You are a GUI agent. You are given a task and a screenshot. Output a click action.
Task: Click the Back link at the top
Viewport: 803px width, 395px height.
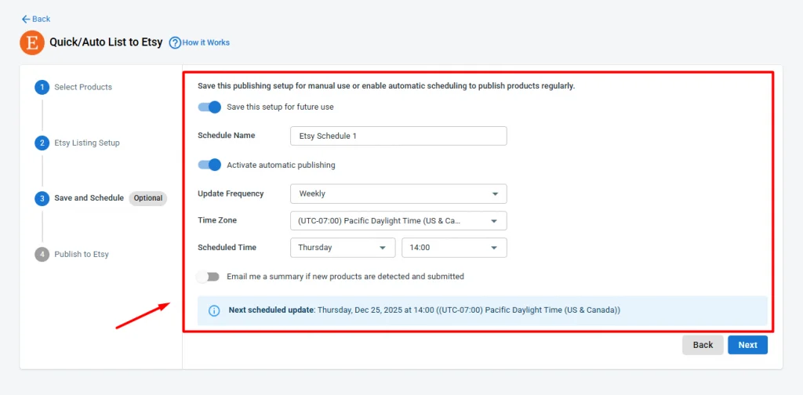point(36,19)
